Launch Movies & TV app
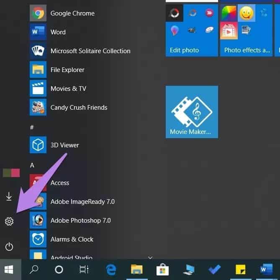This screenshot has height=280, width=280. (68, 89)
